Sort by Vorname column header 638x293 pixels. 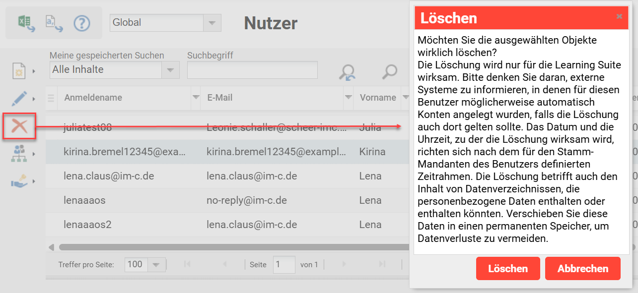click(378, 98)
